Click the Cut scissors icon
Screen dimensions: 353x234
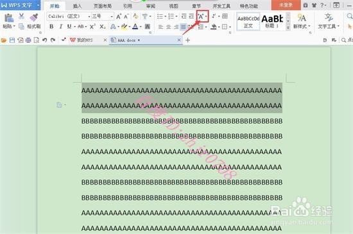tap(21, 16)
